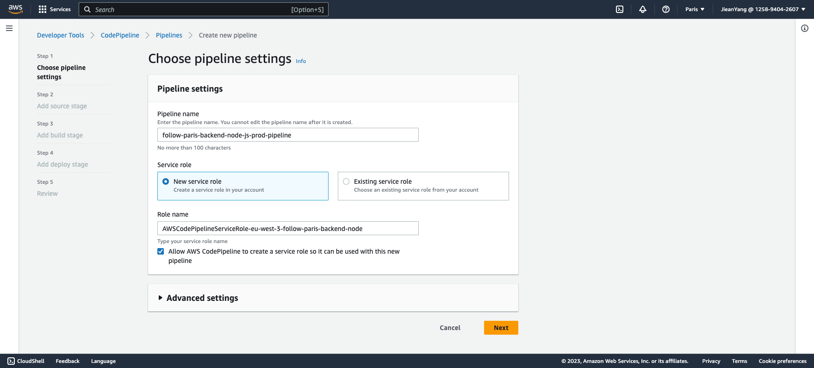Click the Pipeline name input field
Screen dimensions: 814x368
[288, 135]
